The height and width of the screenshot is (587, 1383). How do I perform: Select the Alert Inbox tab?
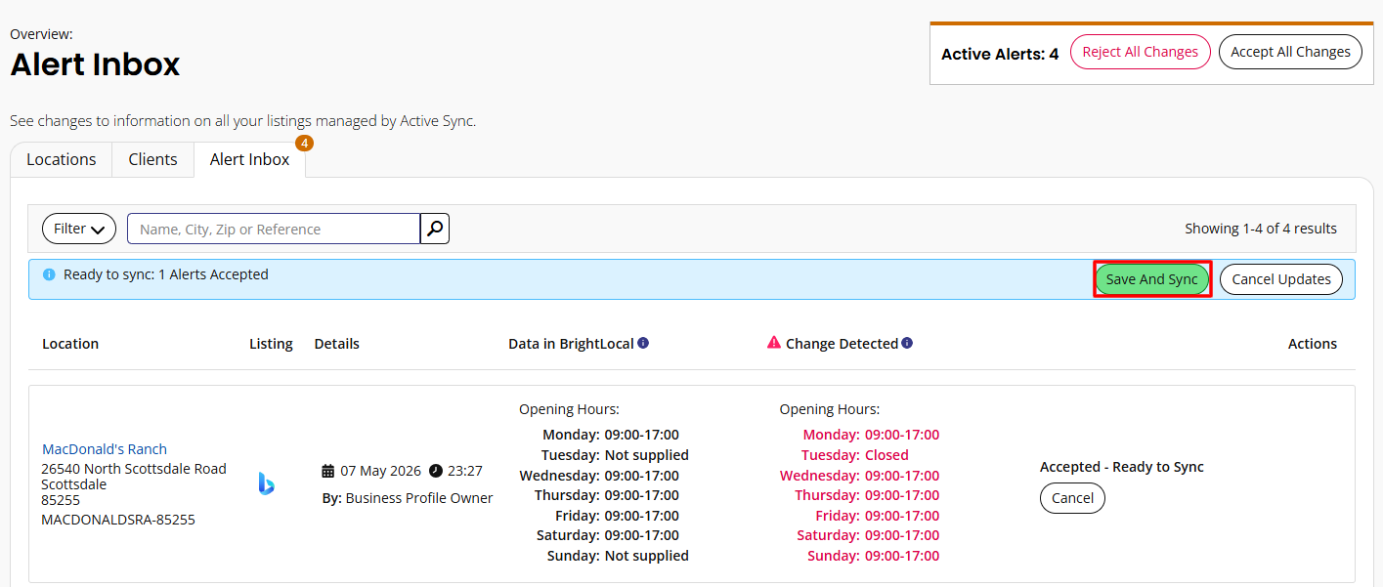coord(249,159)
